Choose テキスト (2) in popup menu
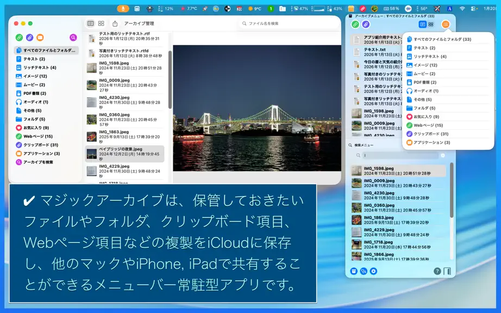The image size is (501, 313). [x=448, y=48]
